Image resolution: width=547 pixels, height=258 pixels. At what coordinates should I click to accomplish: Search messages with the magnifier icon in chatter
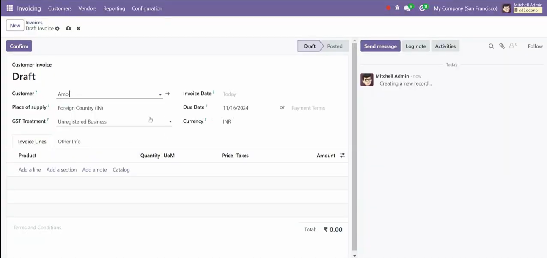tap(491, 46)
